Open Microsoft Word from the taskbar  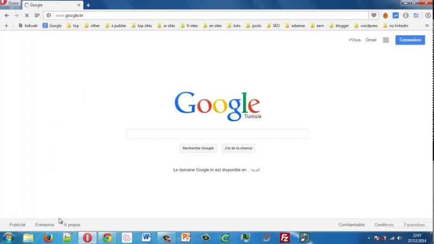click(146, 237)
